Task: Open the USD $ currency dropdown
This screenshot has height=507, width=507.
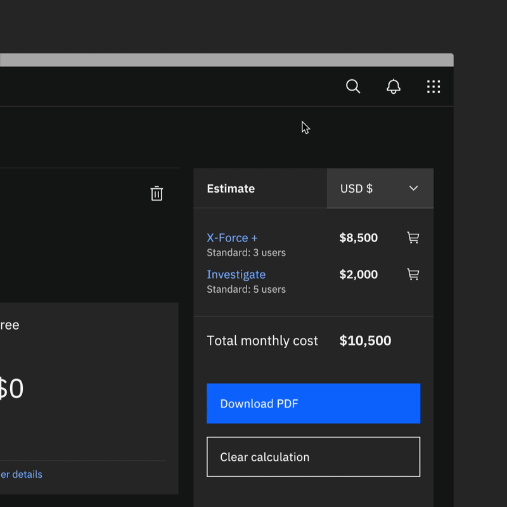Action: pos(380,188)
